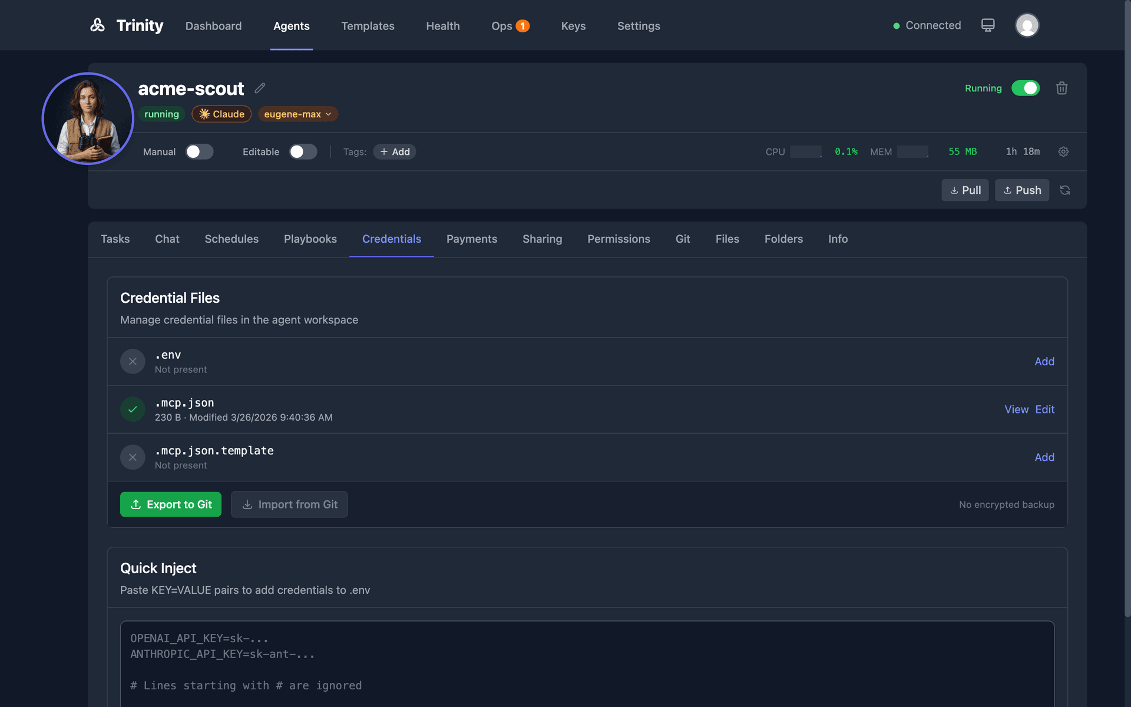Click the pencil icon to rename acme-scout
This screenshot has width=1131, height=707.
click(260, 88)
